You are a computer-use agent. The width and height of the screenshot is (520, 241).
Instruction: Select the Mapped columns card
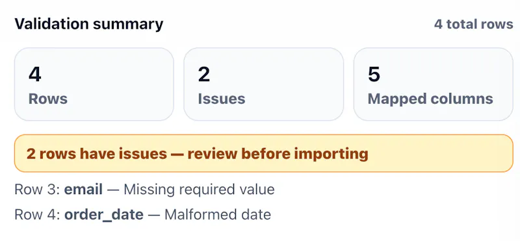coord(434,84)
